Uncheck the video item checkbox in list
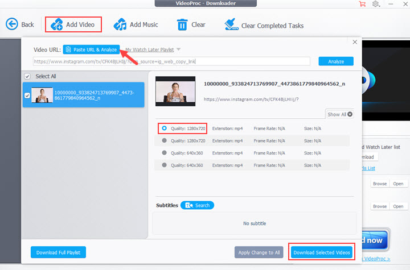Screen dimensions: 410x270 pos(27,95)
